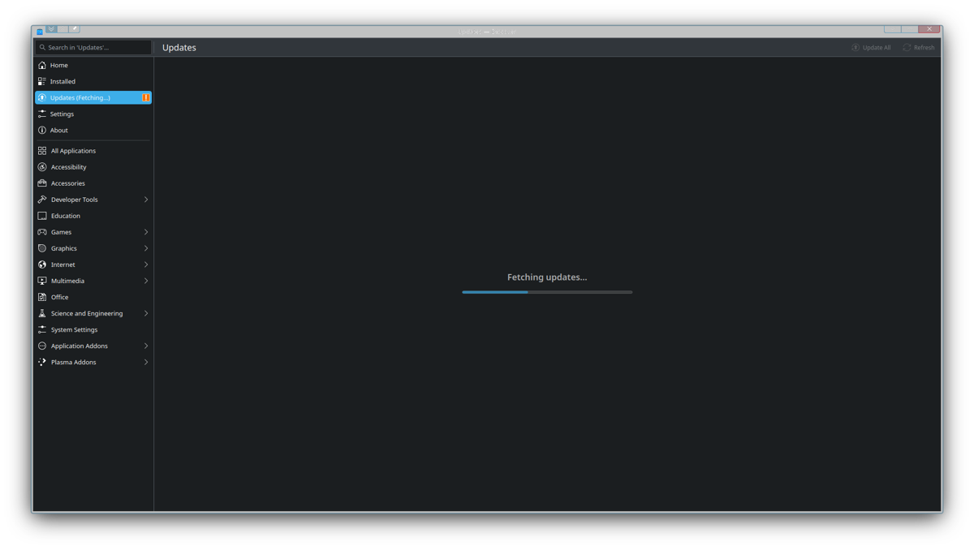The width and height of the screenshot is (974, 550).
Task: Click the Home icon in sidebar
Action: tap(42, 65)
